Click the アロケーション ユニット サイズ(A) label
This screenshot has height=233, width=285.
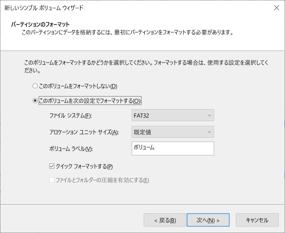84,132
